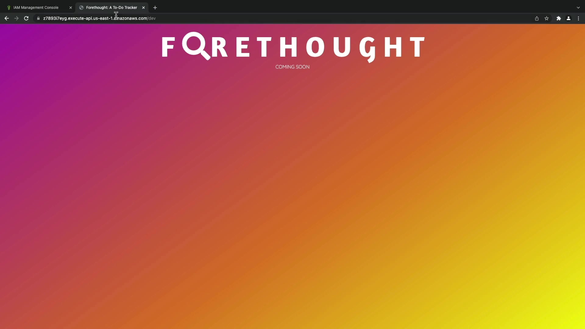Switch to IAM Management Console tab

[36, 8]
